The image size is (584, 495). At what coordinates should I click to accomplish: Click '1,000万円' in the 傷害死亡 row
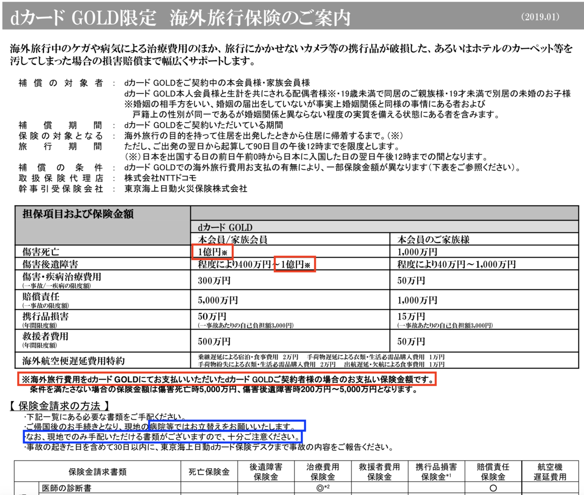tap(417, 252)
